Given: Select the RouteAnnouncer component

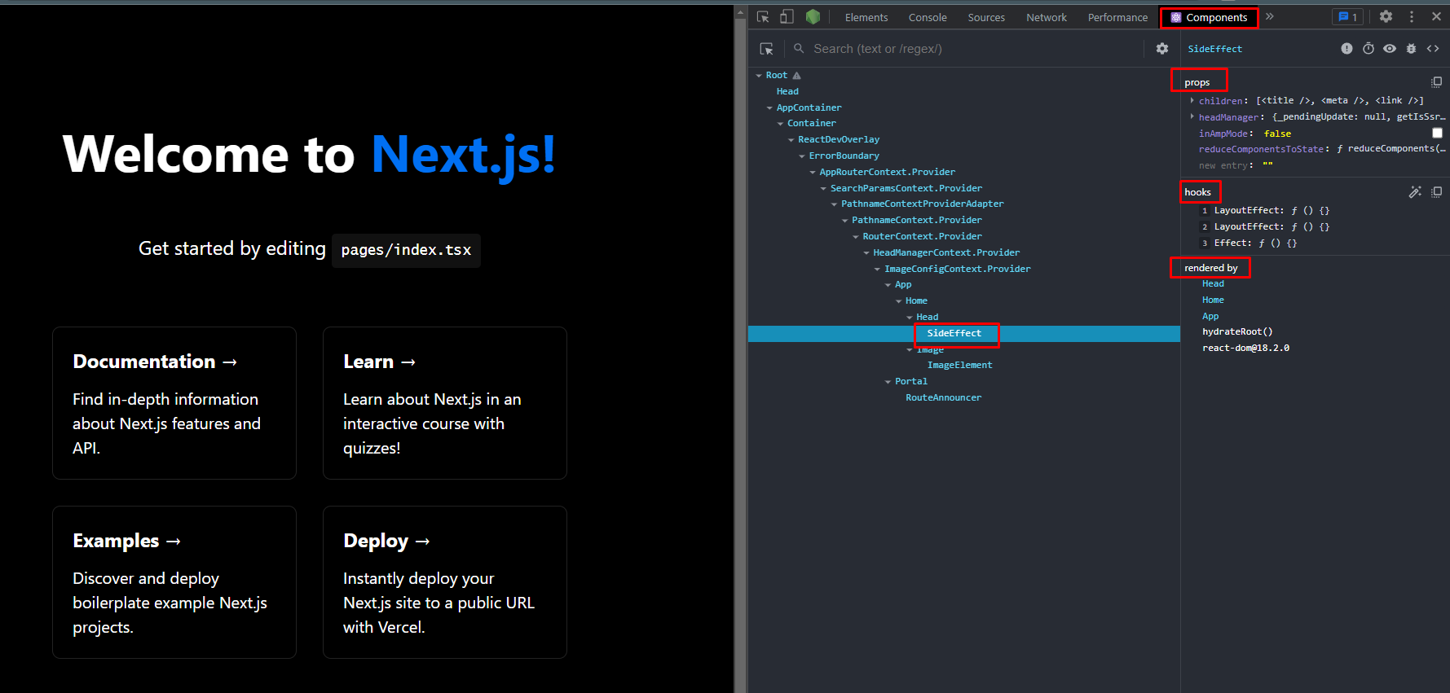Looking at the screenshot, I should tap(943, 398).
